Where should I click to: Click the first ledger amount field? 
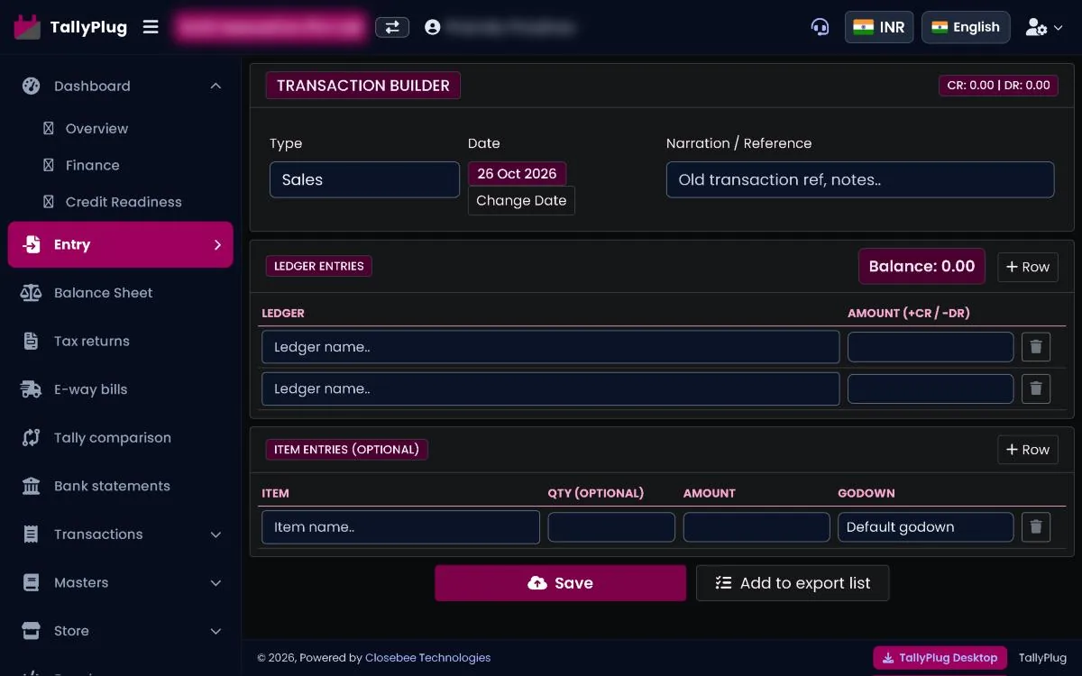tap(931, 347)
